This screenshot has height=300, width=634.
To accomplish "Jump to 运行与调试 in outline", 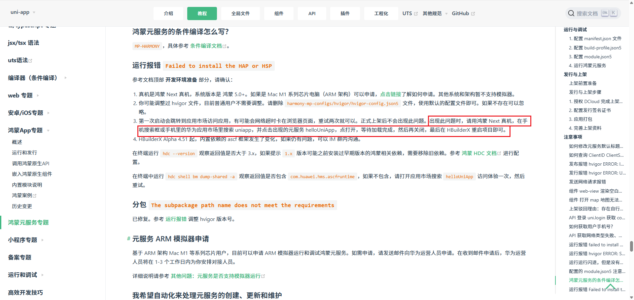I will click(x=575, y=30).
